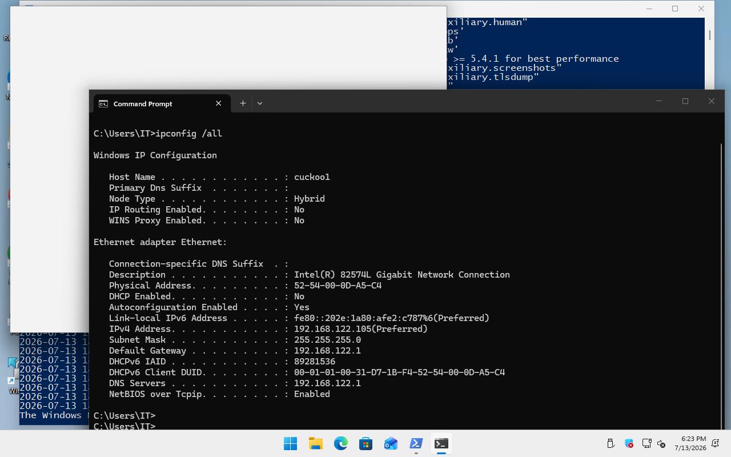Click the link-local IPv6 address value

[x=392, y=318]
